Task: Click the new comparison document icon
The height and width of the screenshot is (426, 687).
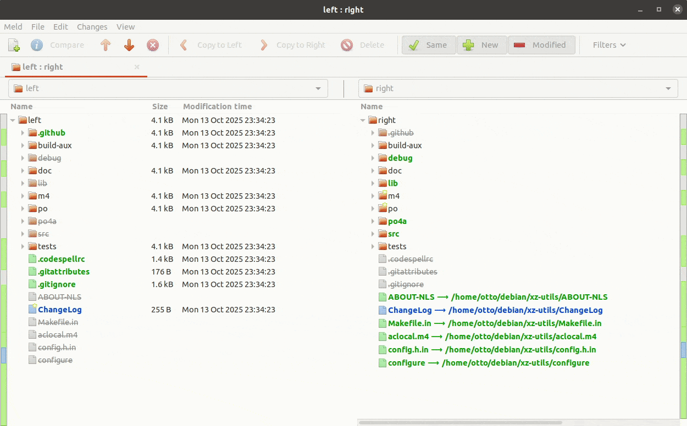Action: (x=14, y=45)
